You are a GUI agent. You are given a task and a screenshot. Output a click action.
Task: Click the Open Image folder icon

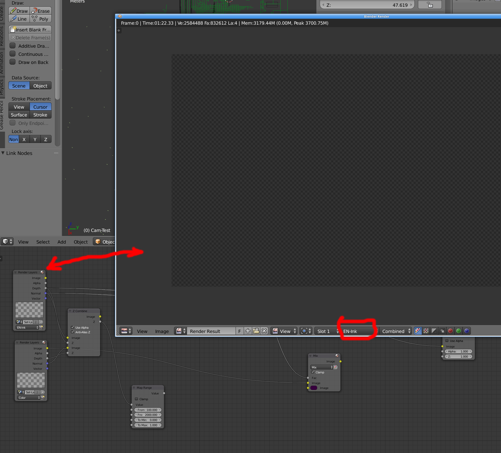point(256,331)
